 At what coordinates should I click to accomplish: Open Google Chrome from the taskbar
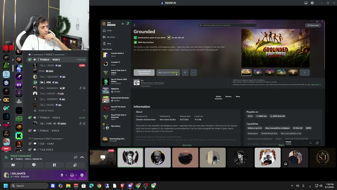(x=99, y=186)
